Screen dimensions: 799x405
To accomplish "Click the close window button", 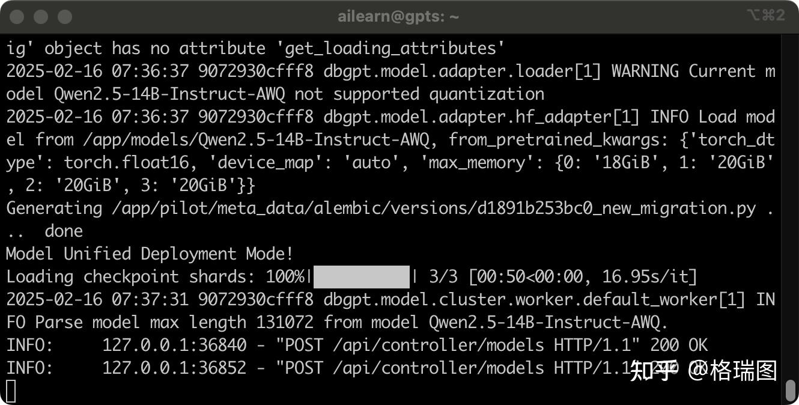I will pos(17,16).
